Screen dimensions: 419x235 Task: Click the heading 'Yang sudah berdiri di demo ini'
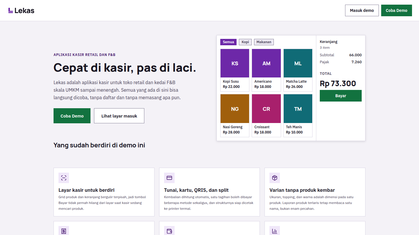coord(99,145)
